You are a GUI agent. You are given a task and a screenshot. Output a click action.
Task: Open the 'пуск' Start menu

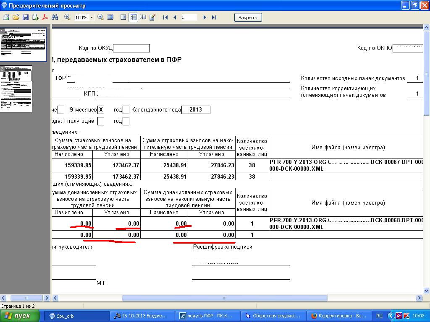tap(20, 316)
